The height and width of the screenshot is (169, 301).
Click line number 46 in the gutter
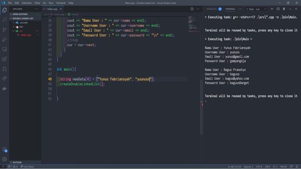coord(50,69)
